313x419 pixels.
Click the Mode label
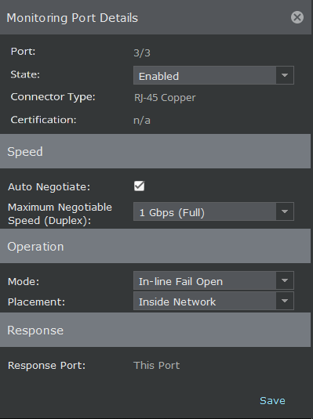point(24,281)
